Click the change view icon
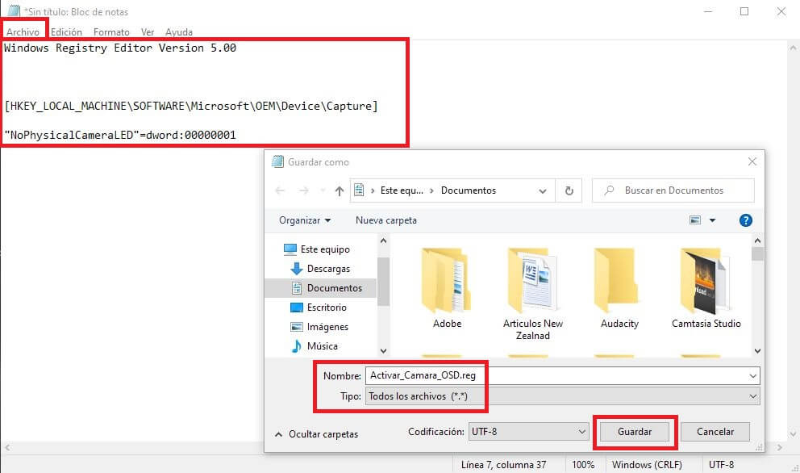800x473 pixels. pos(695,220)
